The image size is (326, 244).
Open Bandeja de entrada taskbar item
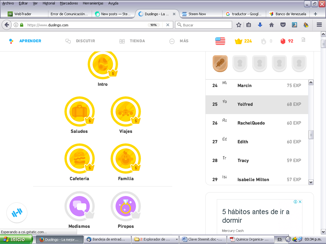[x=107, y=239]
